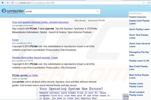Screen dimensions: 151x100
Task: Open Emergency Pay Day Loan related search
Action: [139, 53]
